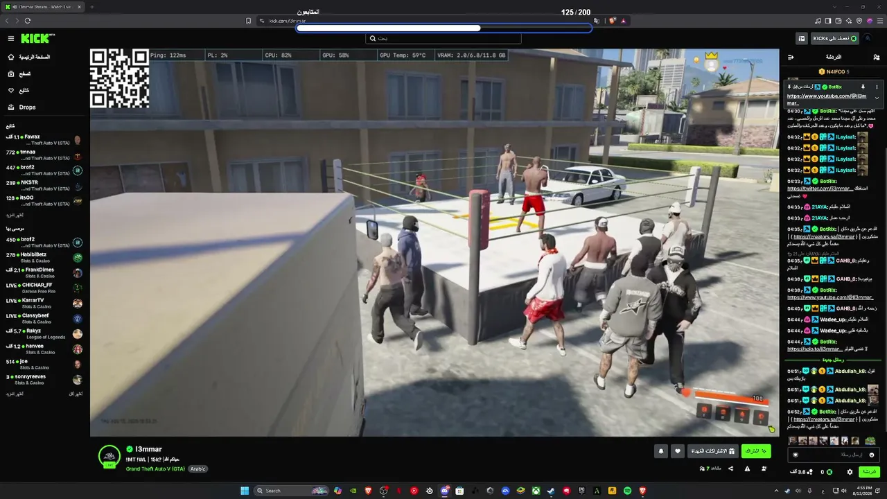The width and height of the screenshot is (887, 499).
Task: Open the Brave main menu
Action: 880,21
